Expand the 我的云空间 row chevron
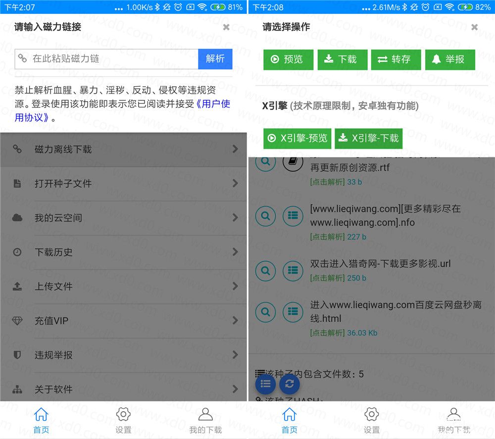 [235, 218]
